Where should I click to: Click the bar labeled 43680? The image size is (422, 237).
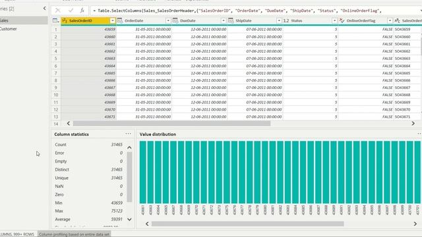click(265, 172)
